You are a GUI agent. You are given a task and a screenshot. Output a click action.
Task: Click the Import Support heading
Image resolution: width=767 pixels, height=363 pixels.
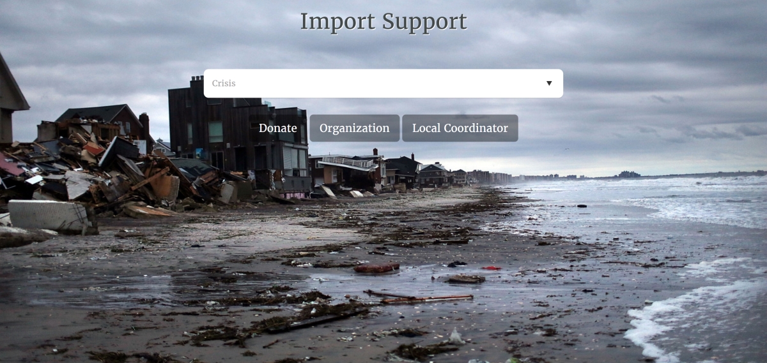coord(383,21)
